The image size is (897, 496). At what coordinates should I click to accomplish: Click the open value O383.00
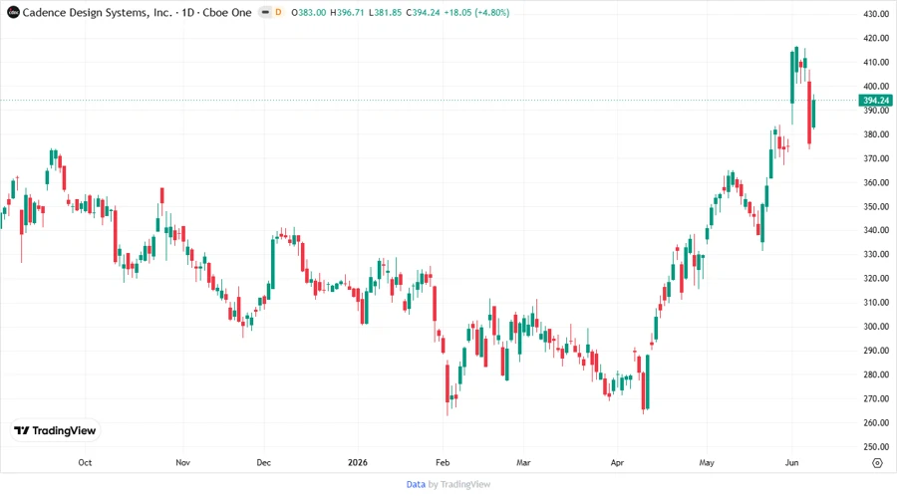(x=308, y=12)
